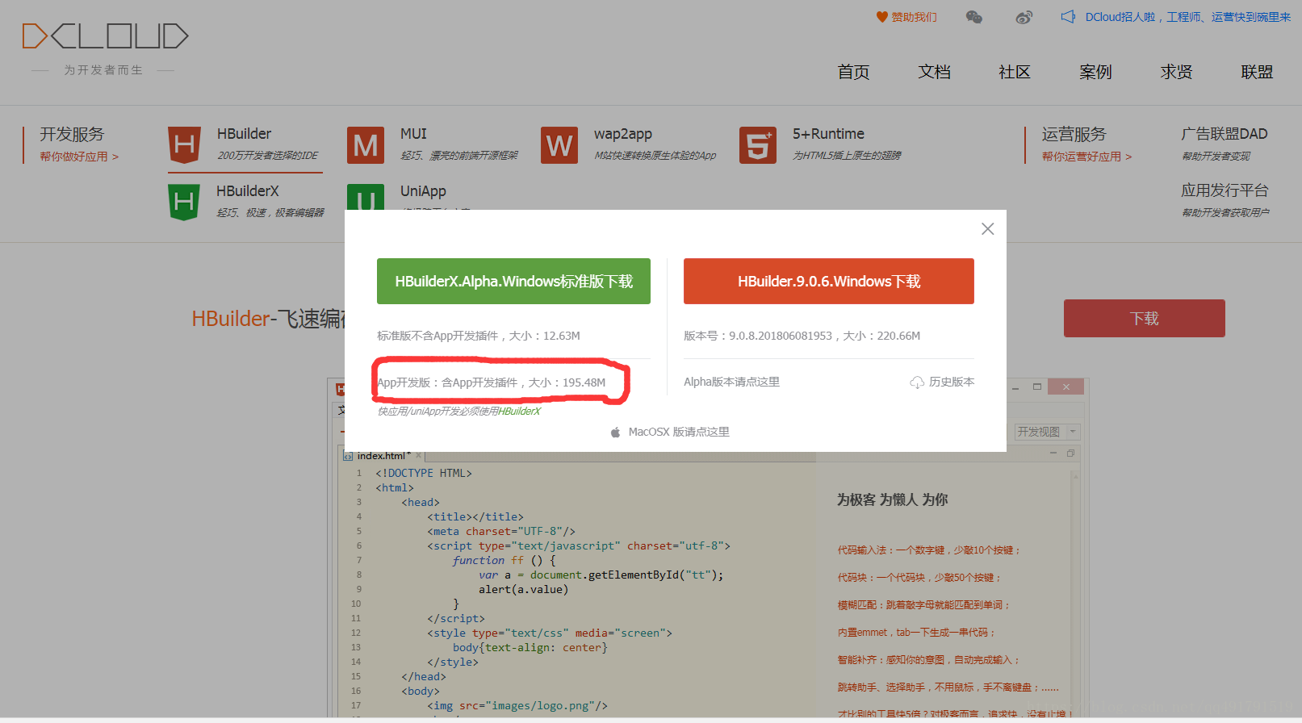Click 内置emmet feature line
1302x723 pixels.
coord(916,633)
